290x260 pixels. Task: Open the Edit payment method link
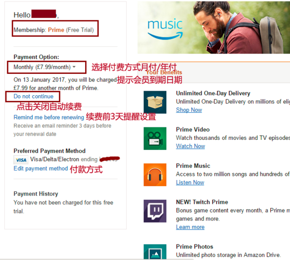[x=41, y=168]
